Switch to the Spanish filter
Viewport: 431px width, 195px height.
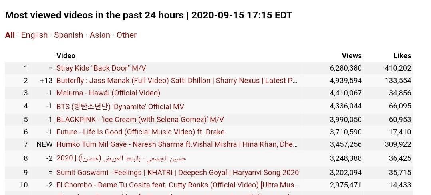68,35
